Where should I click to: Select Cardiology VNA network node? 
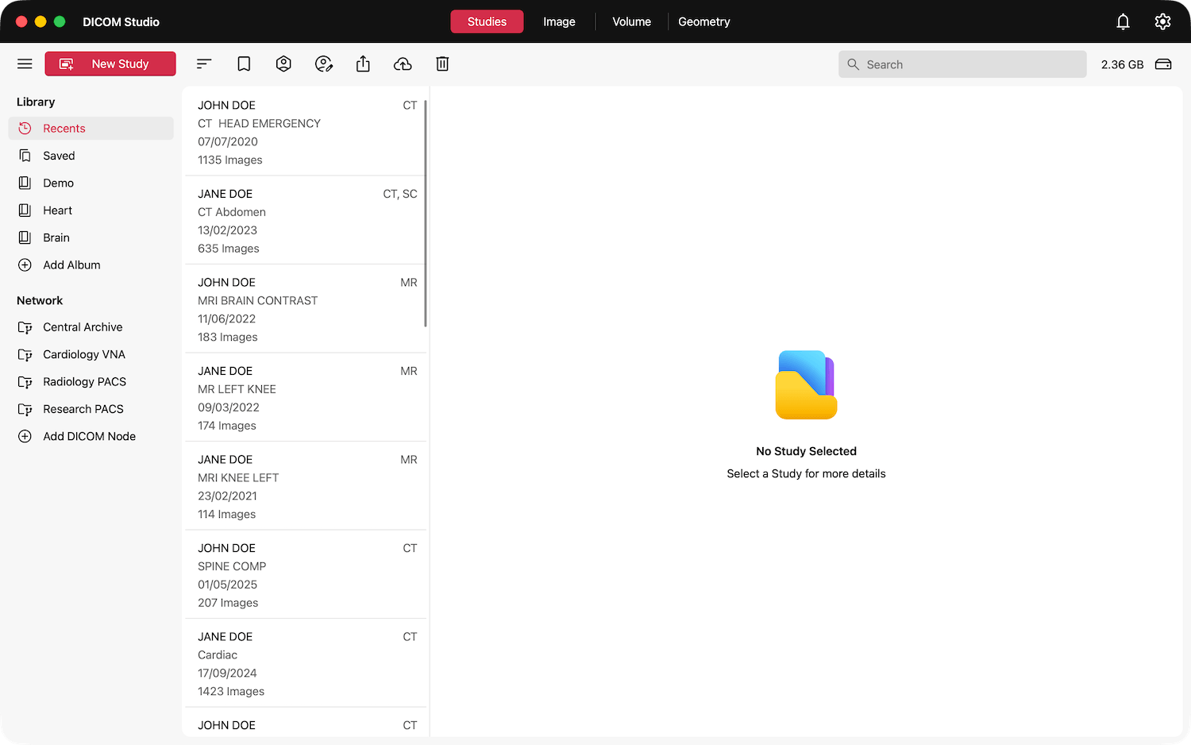[91, 354]
